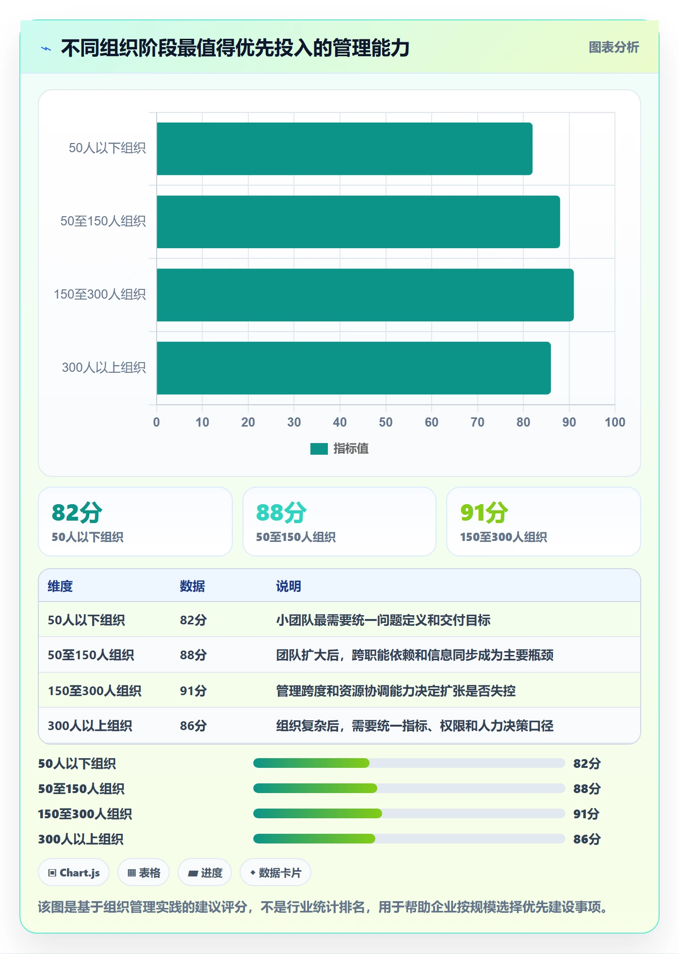Select the Chart.js tag

[74, 873]
